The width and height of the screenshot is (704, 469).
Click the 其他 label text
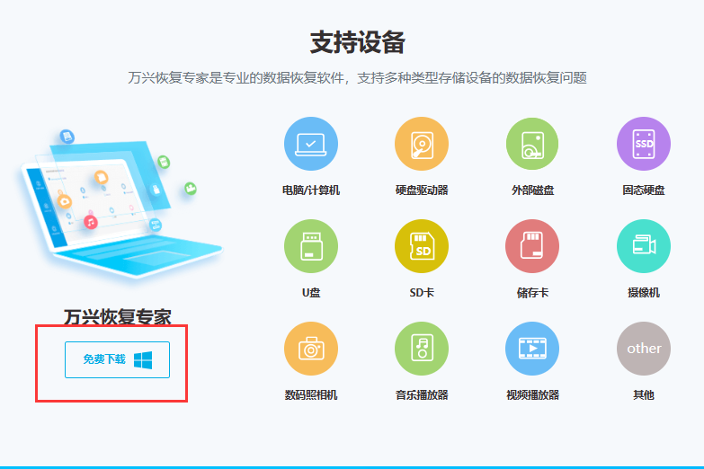tap(644, 395)
